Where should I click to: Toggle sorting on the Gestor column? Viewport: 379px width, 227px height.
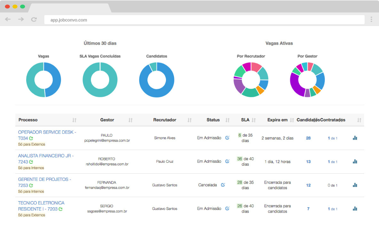point(130,120)
